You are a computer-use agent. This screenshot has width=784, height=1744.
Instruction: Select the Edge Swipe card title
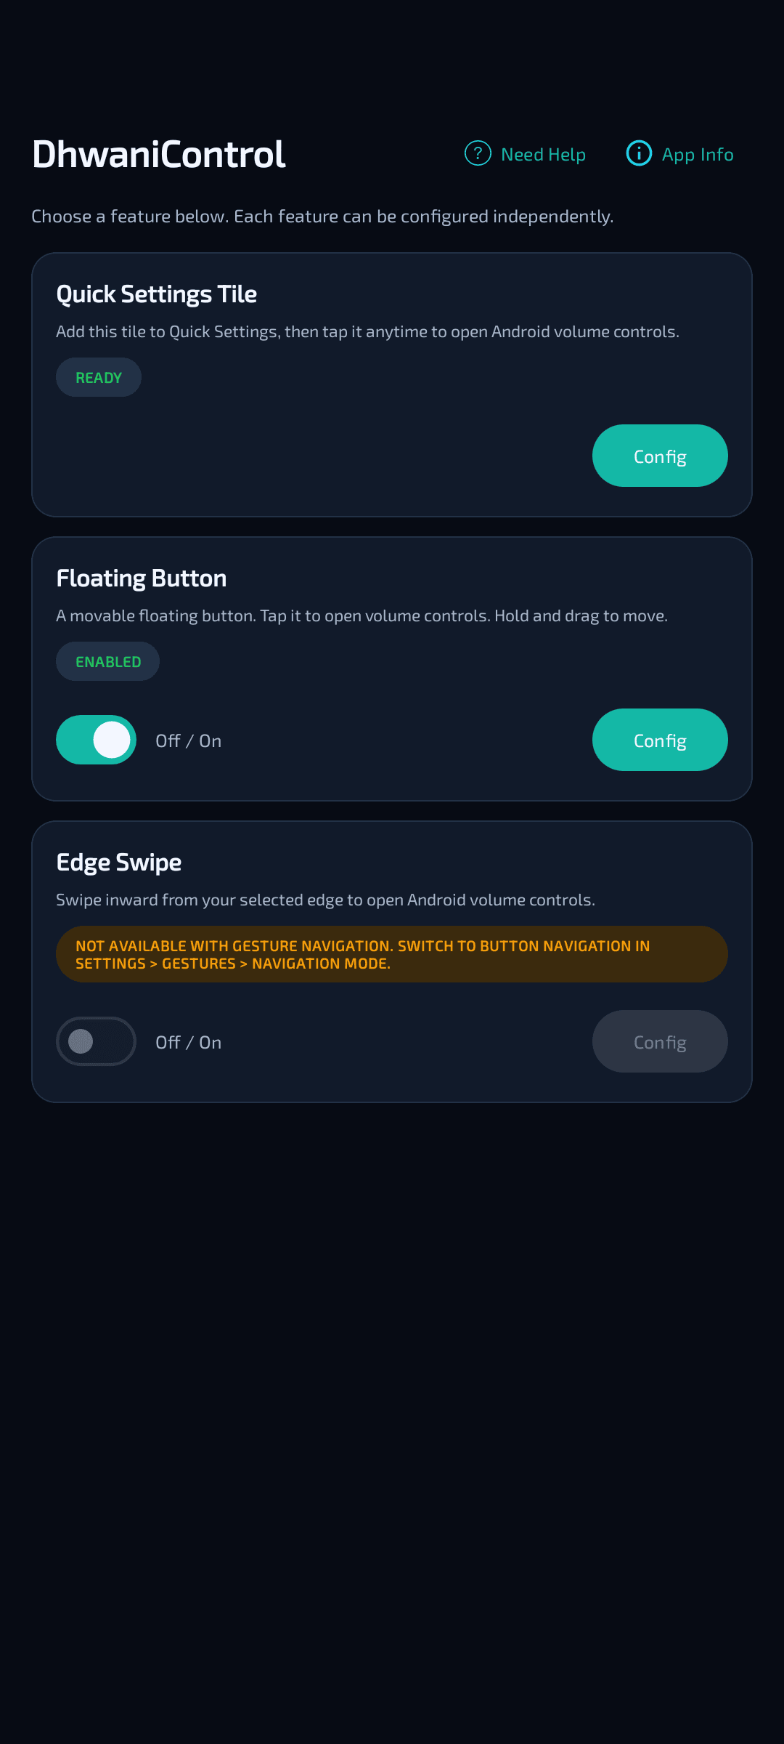coord(119,863)
